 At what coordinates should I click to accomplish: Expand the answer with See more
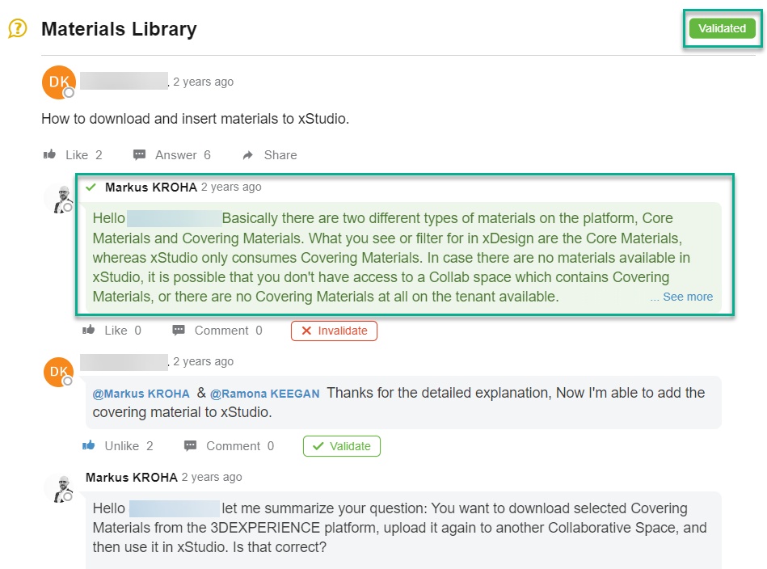[x=681, y=297]
